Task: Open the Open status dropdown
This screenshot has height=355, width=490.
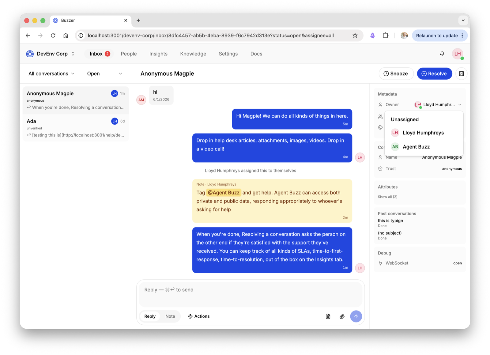Action: tap(104, 74)
